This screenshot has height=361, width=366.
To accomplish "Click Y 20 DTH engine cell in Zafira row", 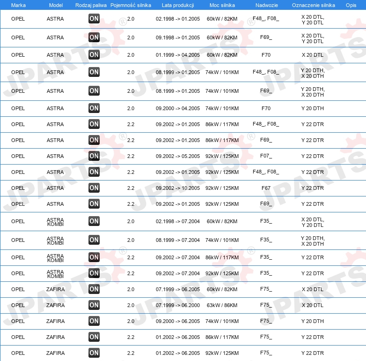I will click(x=313, y=321).
